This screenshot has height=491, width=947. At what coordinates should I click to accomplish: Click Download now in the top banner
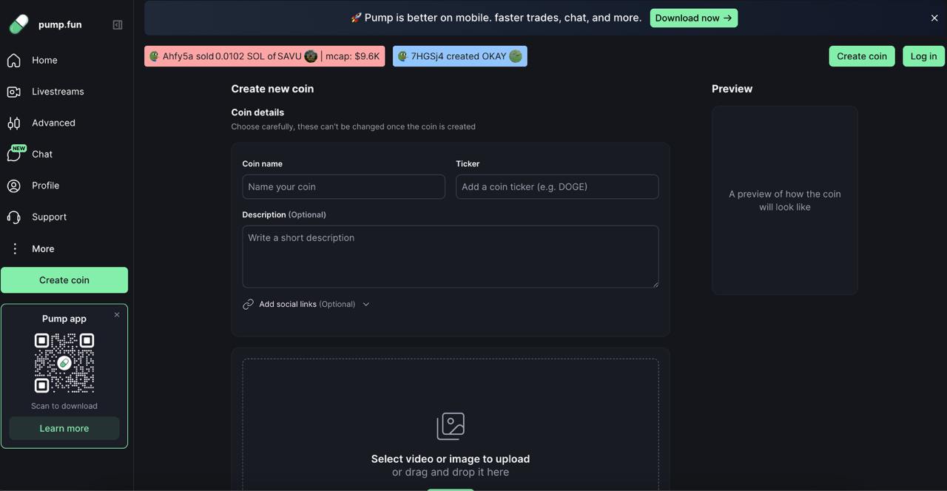(x=693, y=18)
